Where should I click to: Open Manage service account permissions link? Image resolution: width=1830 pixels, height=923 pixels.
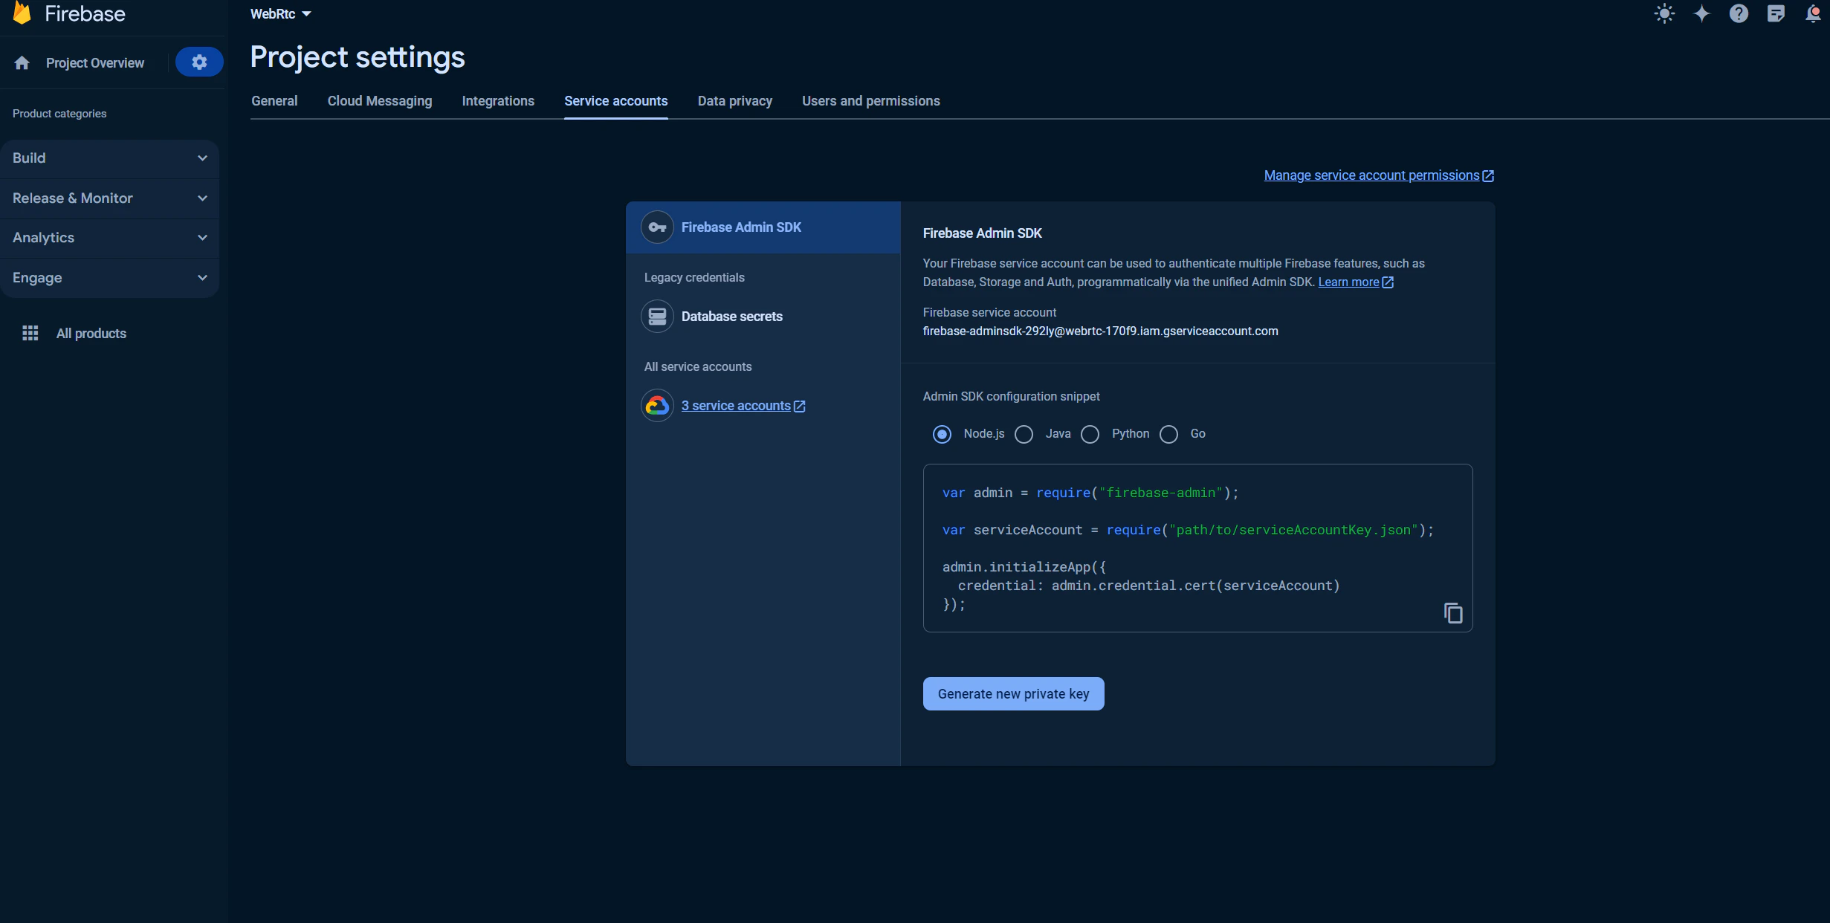coord(1371,175)
